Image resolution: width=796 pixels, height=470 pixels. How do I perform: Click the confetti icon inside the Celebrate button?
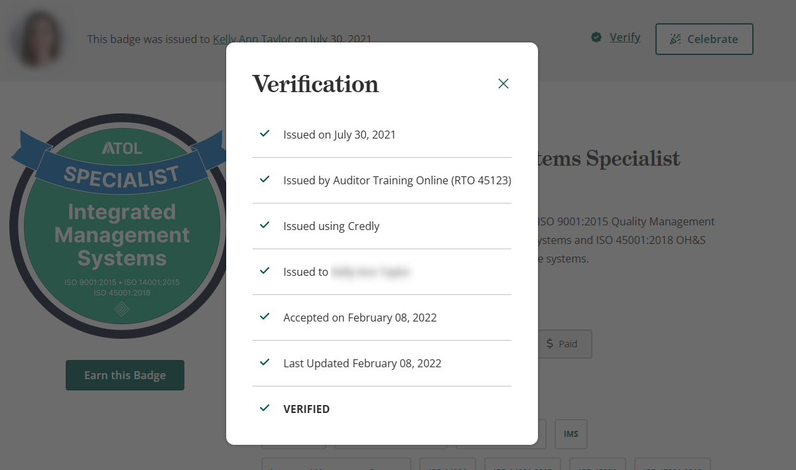click(x=676, y=39)
